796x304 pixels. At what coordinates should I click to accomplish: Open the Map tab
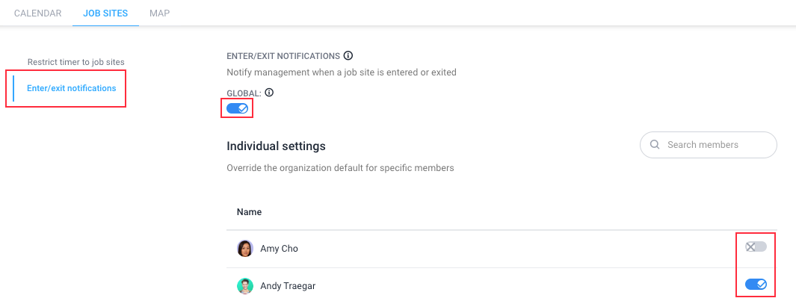tap(159, 13)
